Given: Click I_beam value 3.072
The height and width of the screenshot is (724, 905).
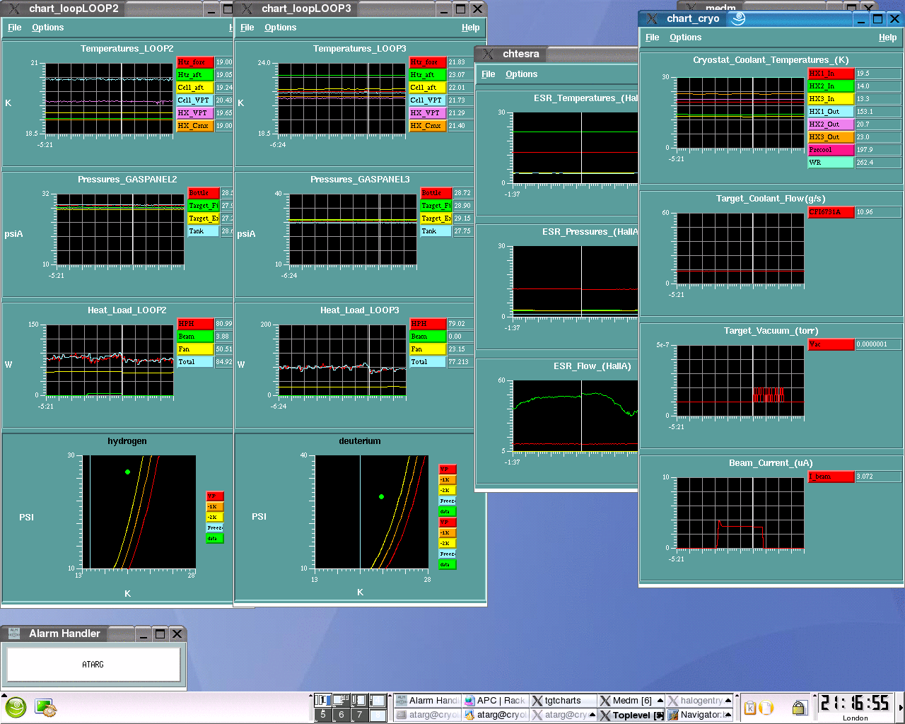Looking at the screenshot, I should 878,477.
